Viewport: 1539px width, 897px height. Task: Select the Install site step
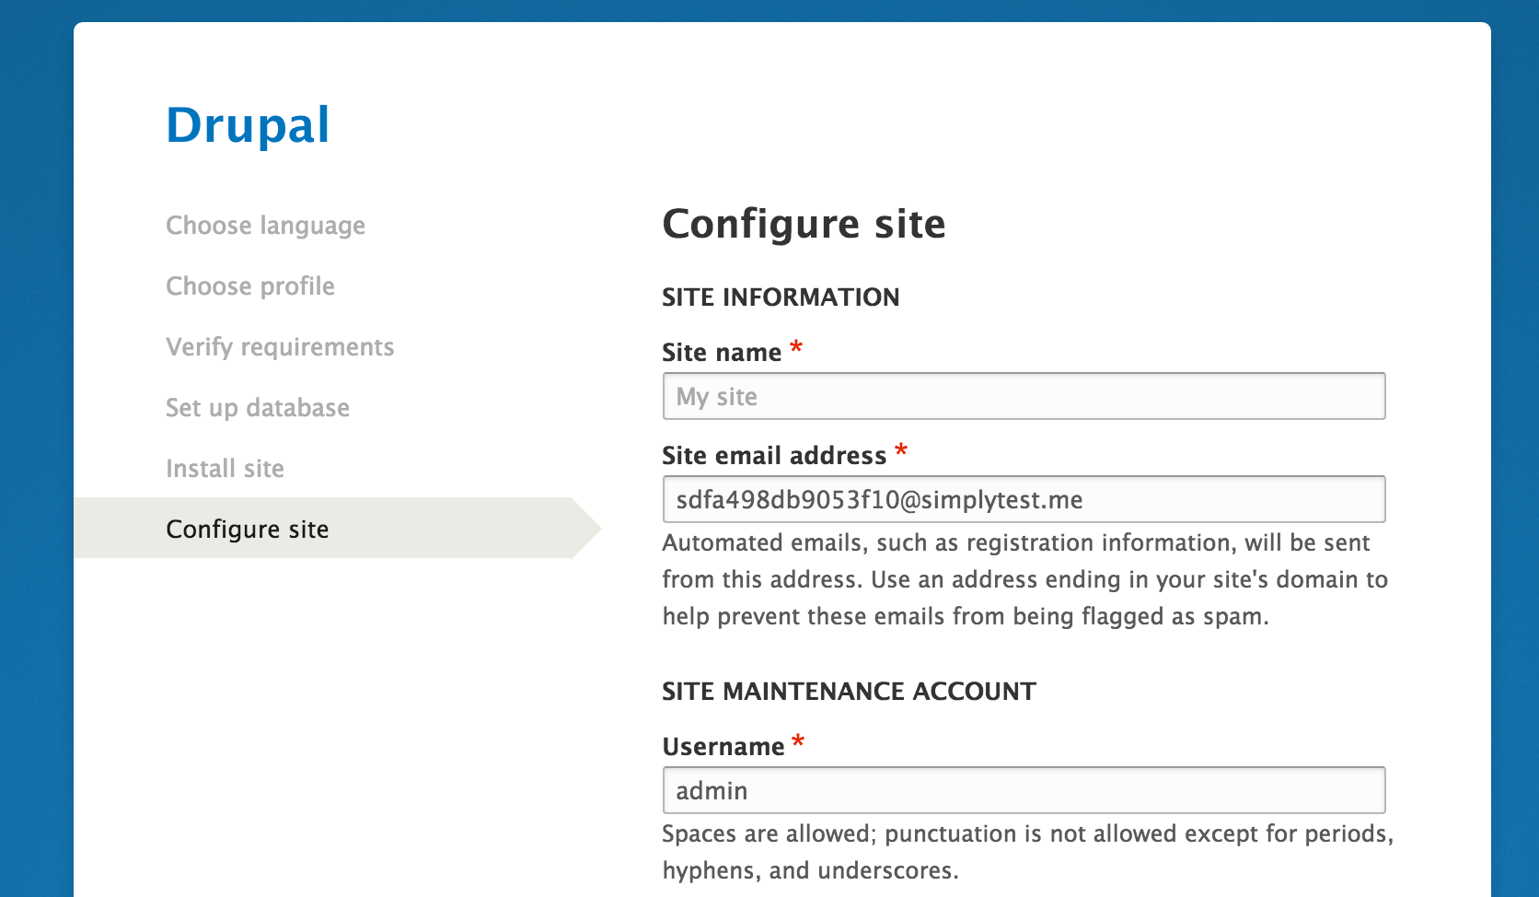coord(225,469)
